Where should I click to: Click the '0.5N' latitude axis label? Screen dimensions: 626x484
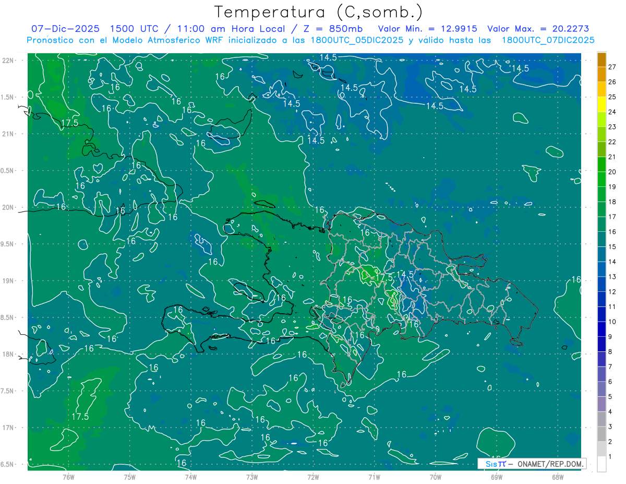pyautogui.click(x=8, y=171)
